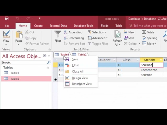The height and width of the screenshot is (125, 167).
Task: Expand the Paste dropdown arrow
Action: tap(19, 45)
